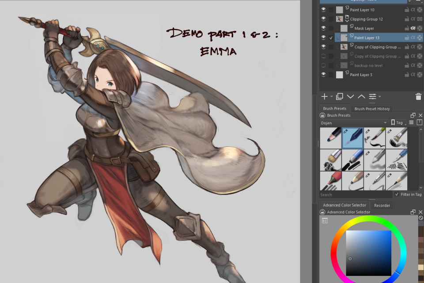Image resolution: width=424 pixels, height=283 pixels.
Task: Click the Add new layer plus icon
Action: (x=324, y=96)
